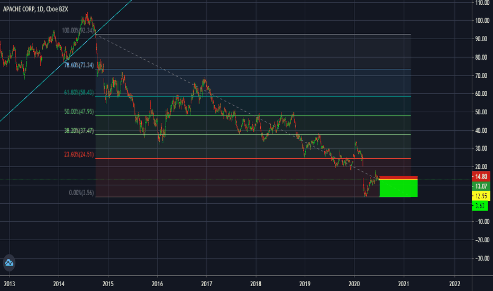Select the 38.20%(37.47) Fibonacci label

tap(79, 131)
